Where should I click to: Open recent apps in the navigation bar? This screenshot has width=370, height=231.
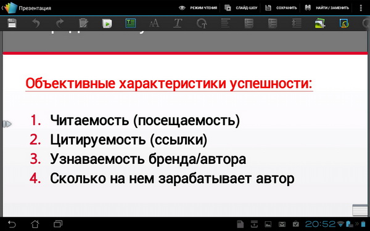pyautogui.click(x=58, y=224)
